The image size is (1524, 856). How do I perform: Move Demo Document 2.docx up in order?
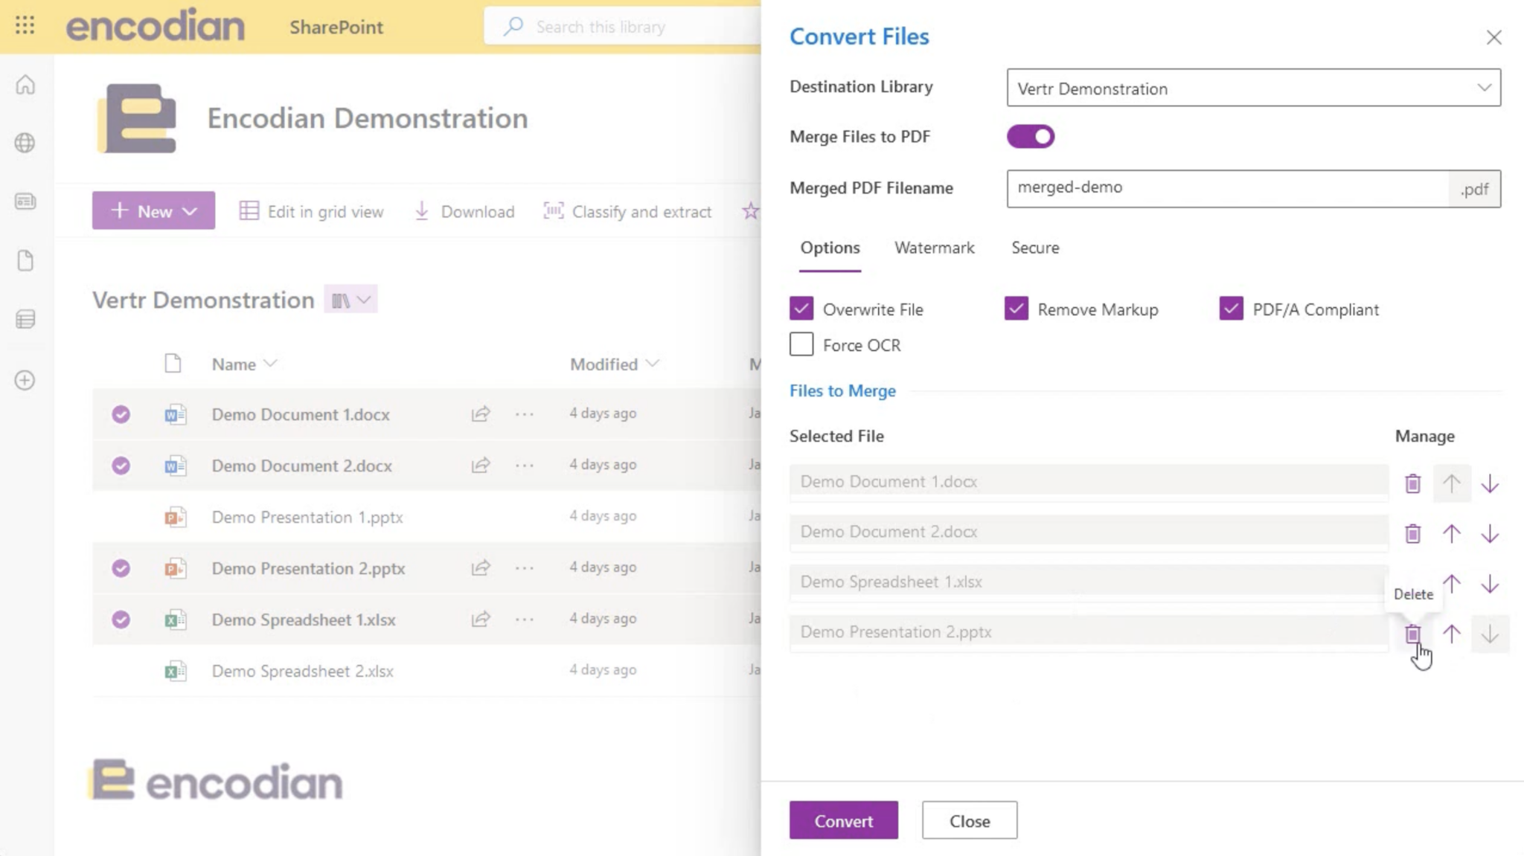[1451, 533]
